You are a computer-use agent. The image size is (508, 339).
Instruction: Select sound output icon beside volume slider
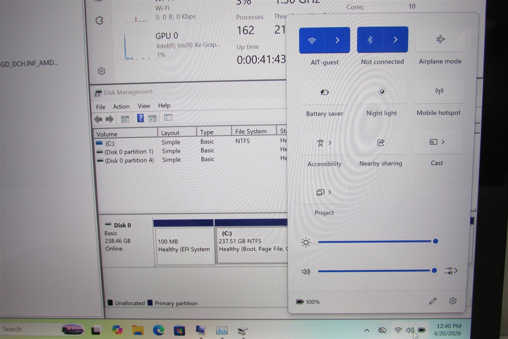[x=451, y=271]
